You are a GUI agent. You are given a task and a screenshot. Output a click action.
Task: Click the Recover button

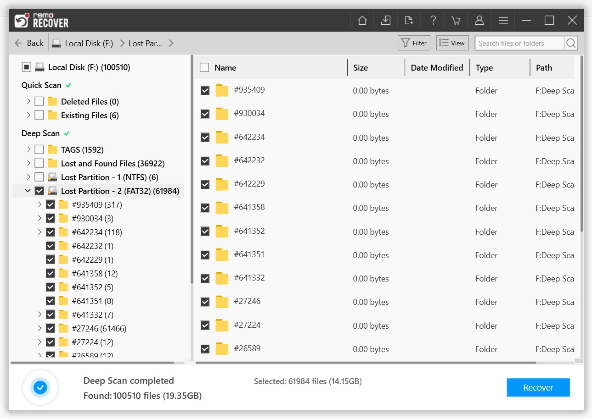click(538, 387)
